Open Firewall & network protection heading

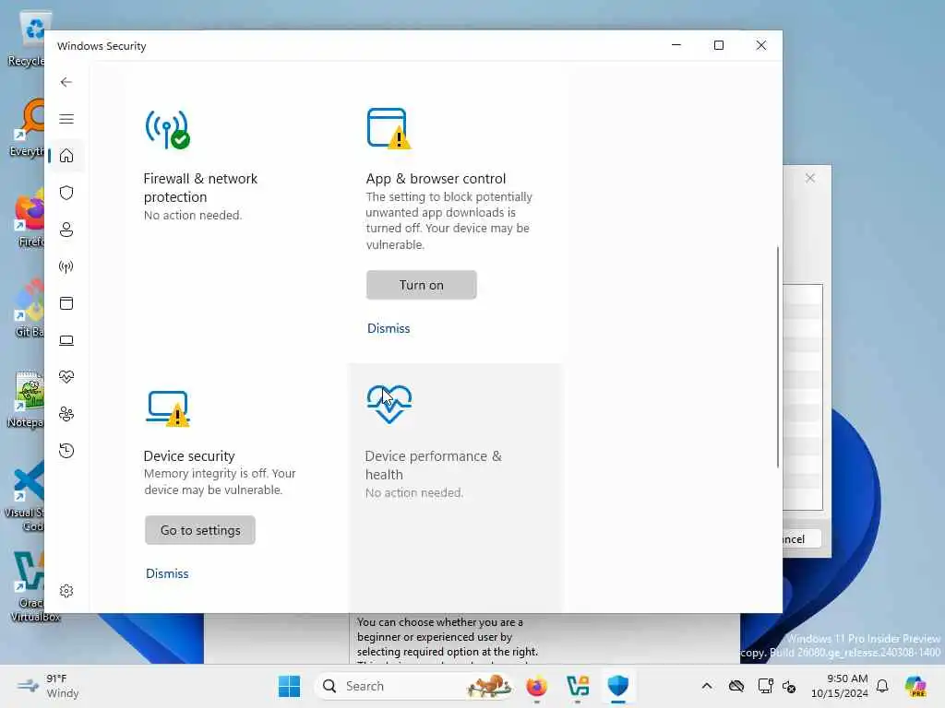(200, 188)
